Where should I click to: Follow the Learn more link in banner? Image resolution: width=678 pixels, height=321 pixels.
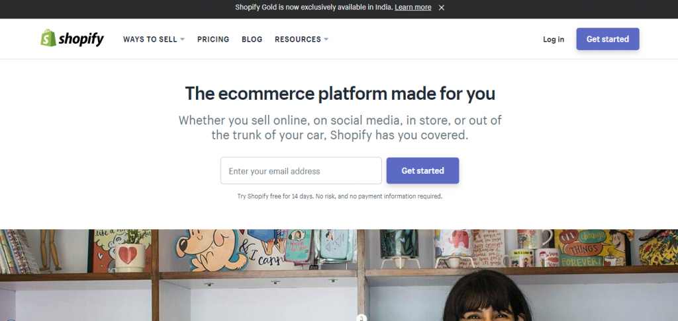click(413, 7)
